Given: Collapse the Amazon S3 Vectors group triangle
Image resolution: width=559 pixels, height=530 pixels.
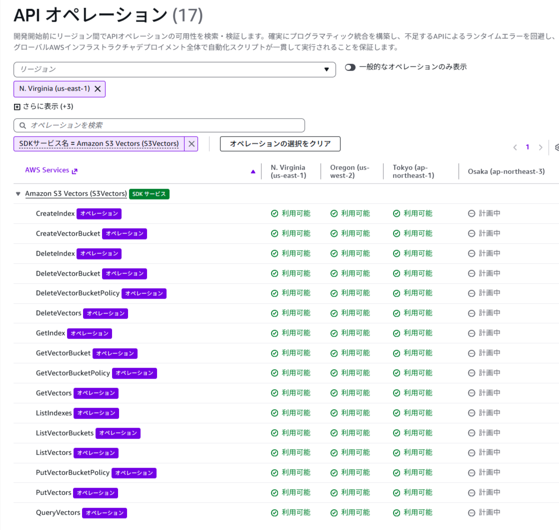Looking at the screenshot, I should [18, 194].
